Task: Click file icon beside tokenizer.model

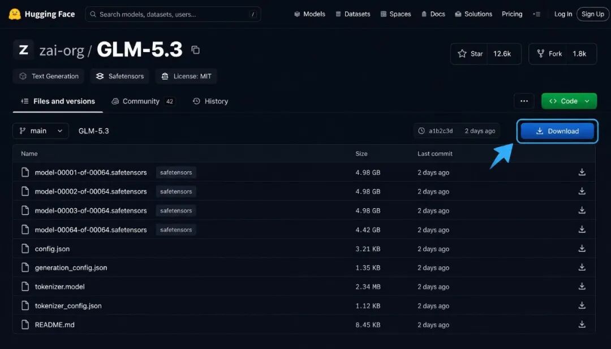Action: (x=25, y=287)
